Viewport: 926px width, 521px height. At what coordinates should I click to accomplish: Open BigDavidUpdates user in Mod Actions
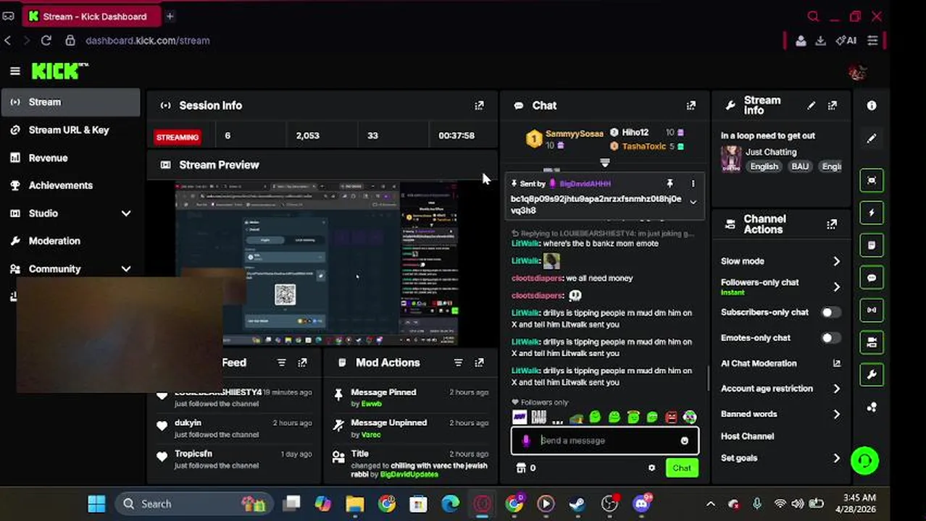coord(409,475)
